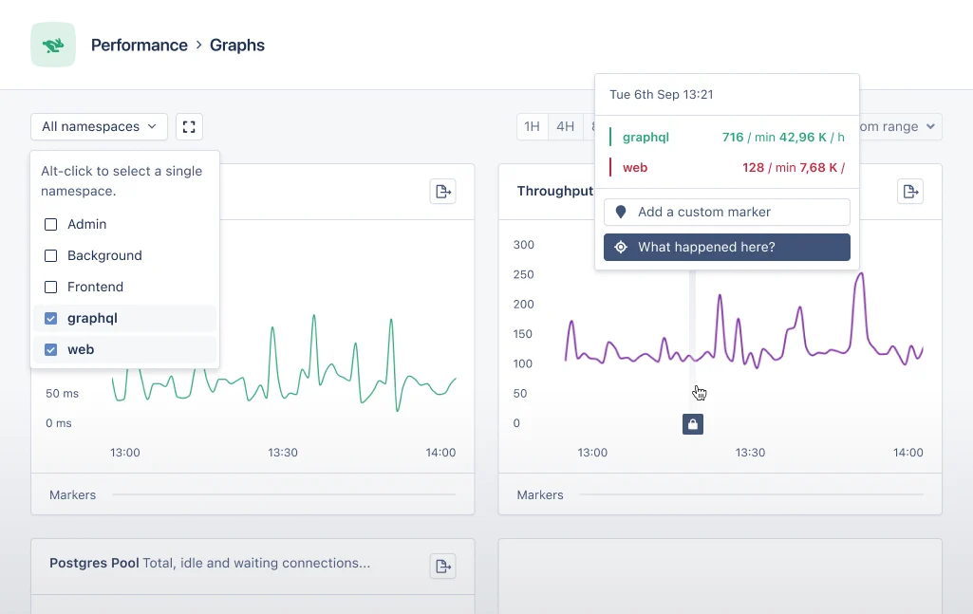Select the 4H time range button

[x=565, y=126]
